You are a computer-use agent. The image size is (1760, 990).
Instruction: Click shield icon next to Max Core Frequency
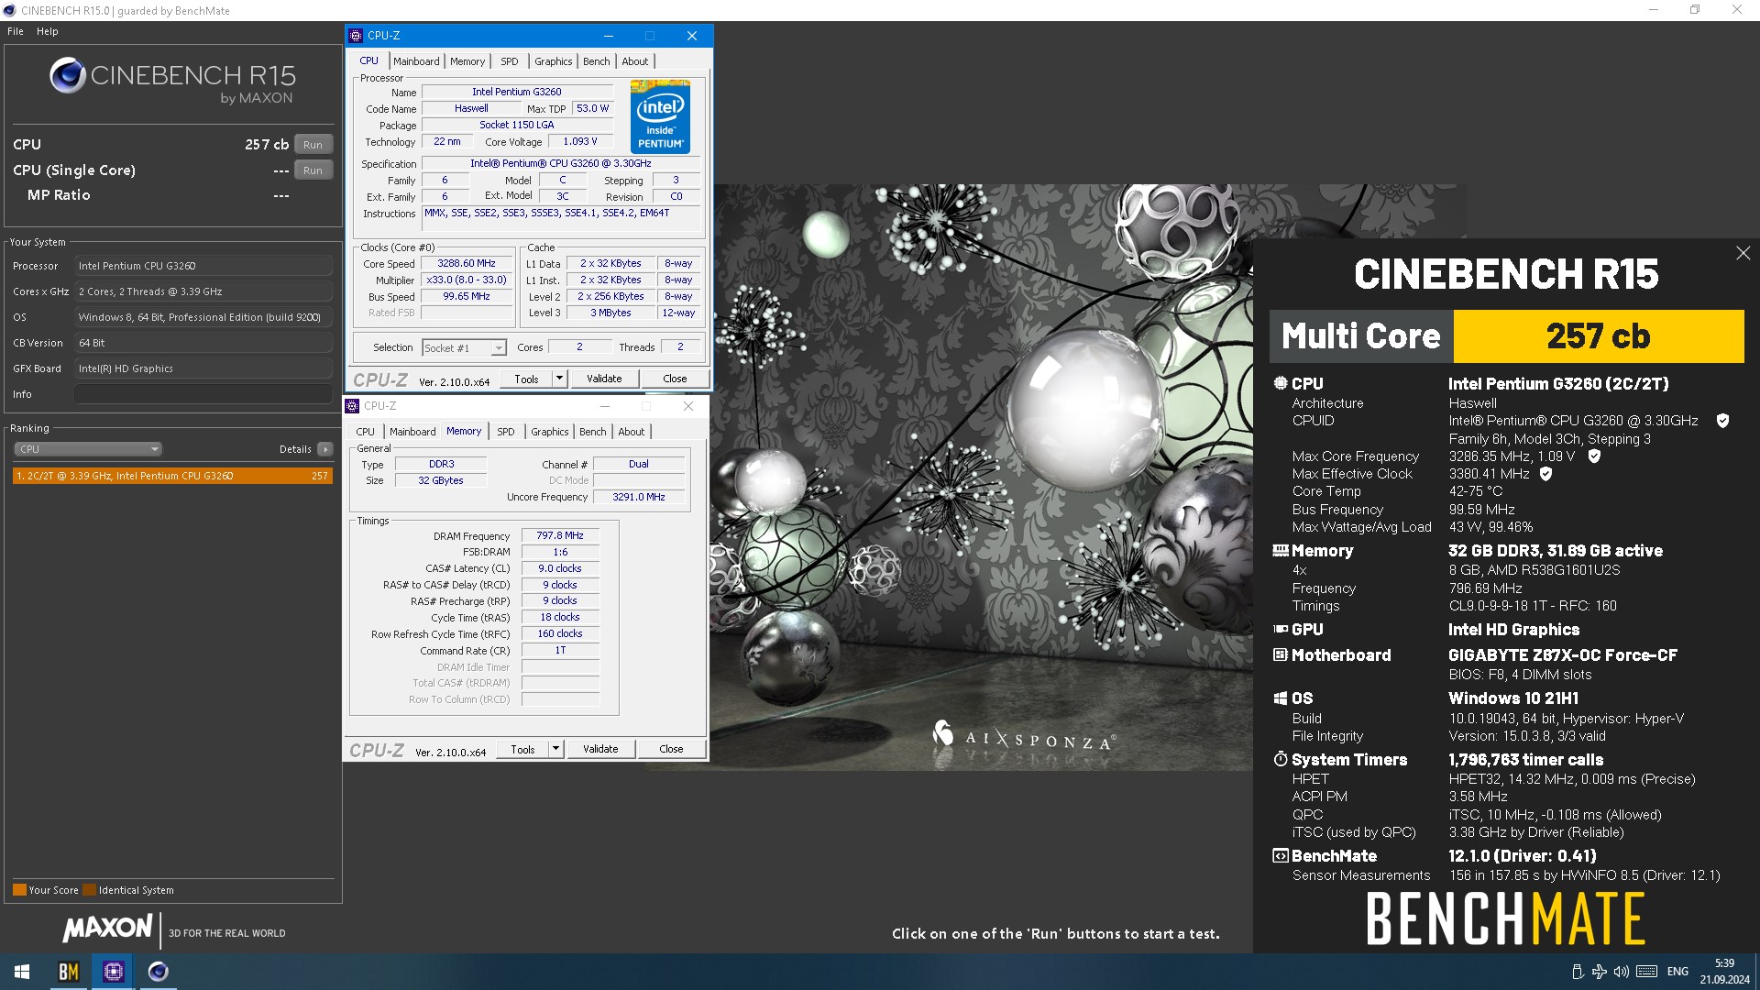(1594, 456)
